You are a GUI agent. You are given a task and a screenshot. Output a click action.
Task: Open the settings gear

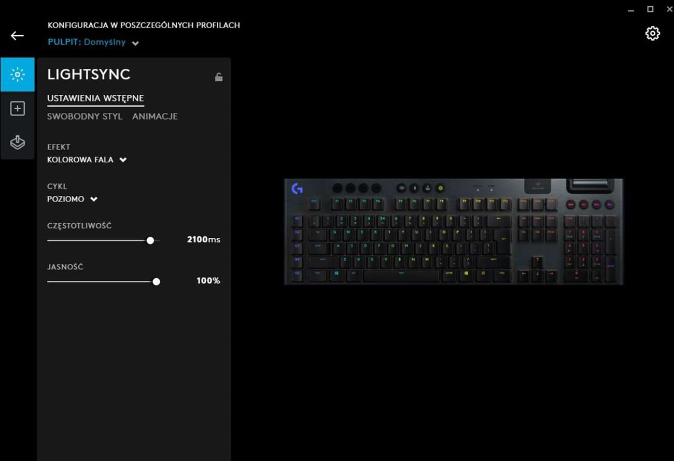click(652, 34)
